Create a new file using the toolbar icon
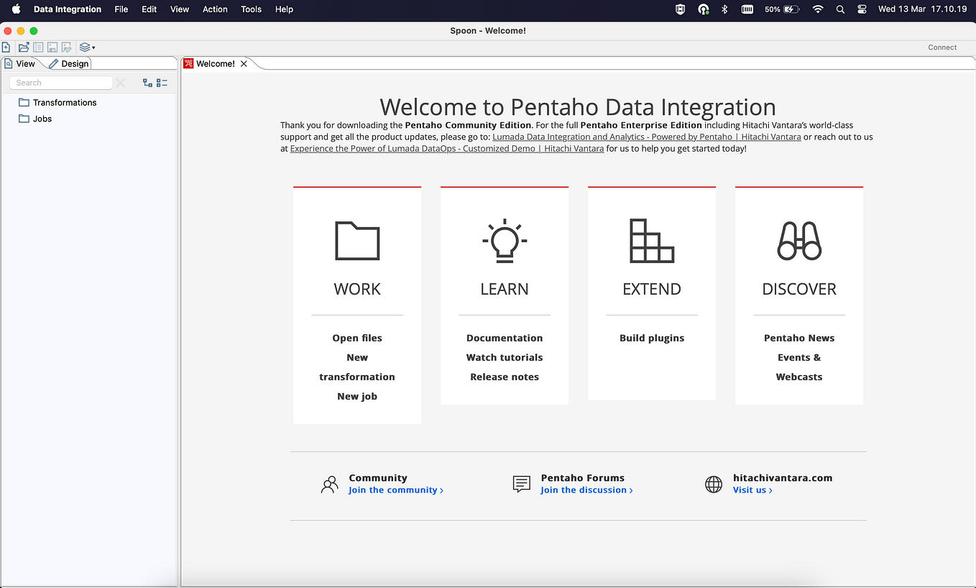976x588 pixels. click(x=6, y=47)
